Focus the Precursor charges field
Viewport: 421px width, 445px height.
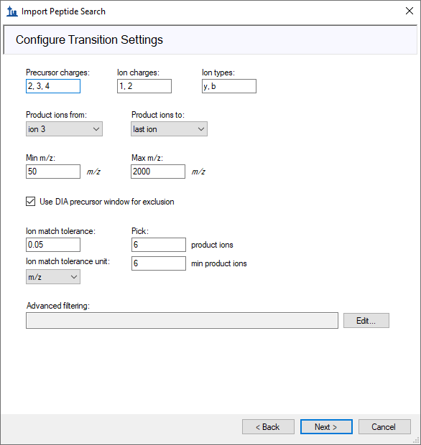(53, 86)
